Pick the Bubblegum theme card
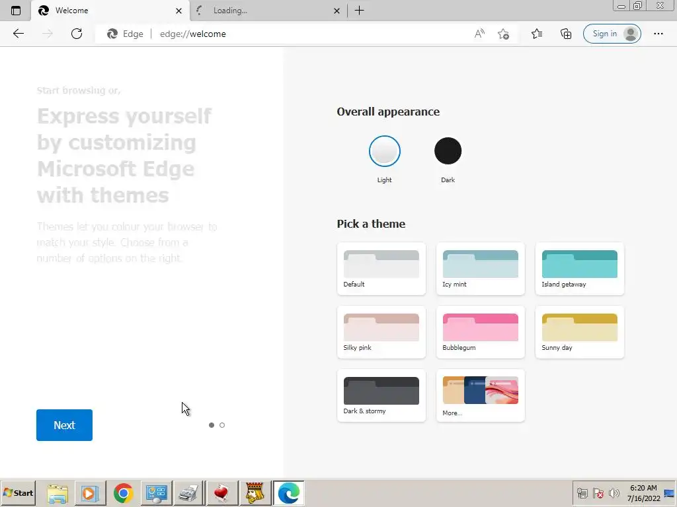The height and width of the screenshot is (507, 677). 481,332
